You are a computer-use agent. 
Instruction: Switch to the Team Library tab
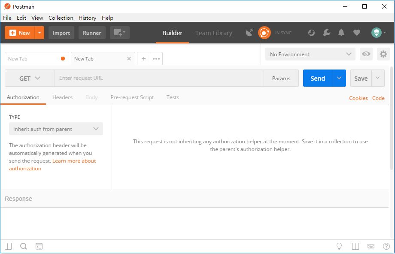[x=214, y=33]
